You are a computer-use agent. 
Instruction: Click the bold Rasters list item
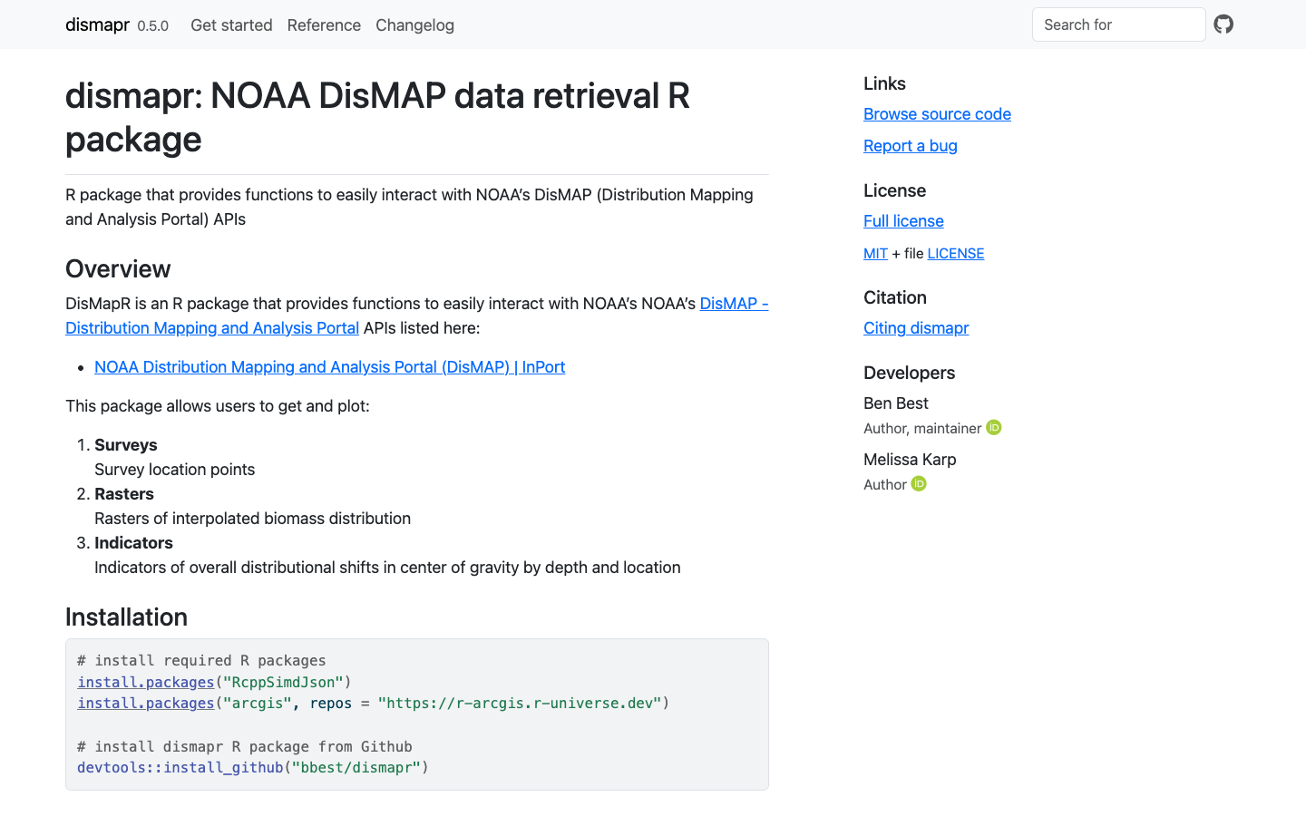pyautogui.click(x=124, y=494)
